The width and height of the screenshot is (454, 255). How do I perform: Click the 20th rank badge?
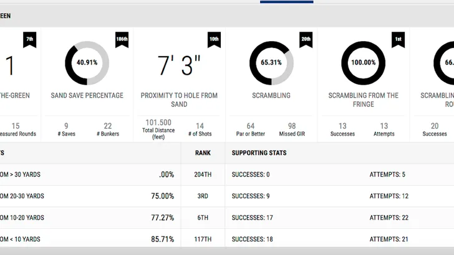click(x=306, y=39)
